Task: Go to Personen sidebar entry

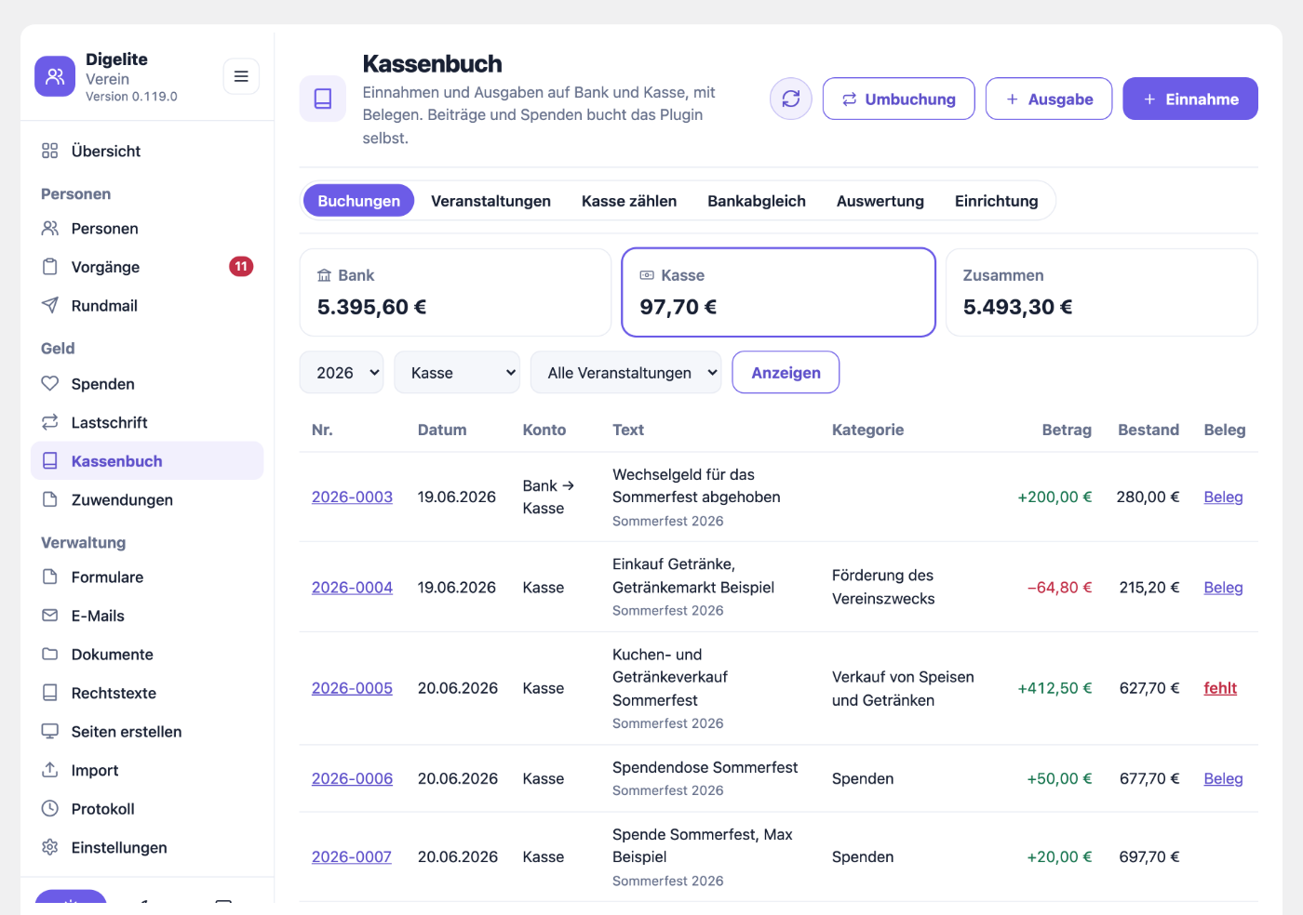Action: click(x=147, y=229)
